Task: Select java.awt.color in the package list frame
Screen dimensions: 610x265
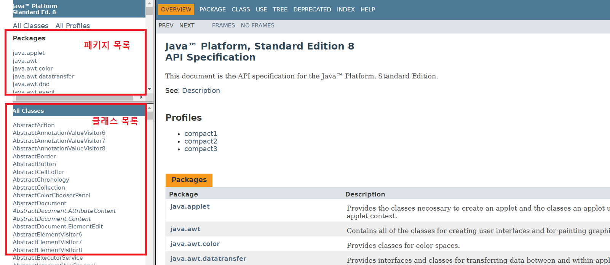Action: (33, 69)
